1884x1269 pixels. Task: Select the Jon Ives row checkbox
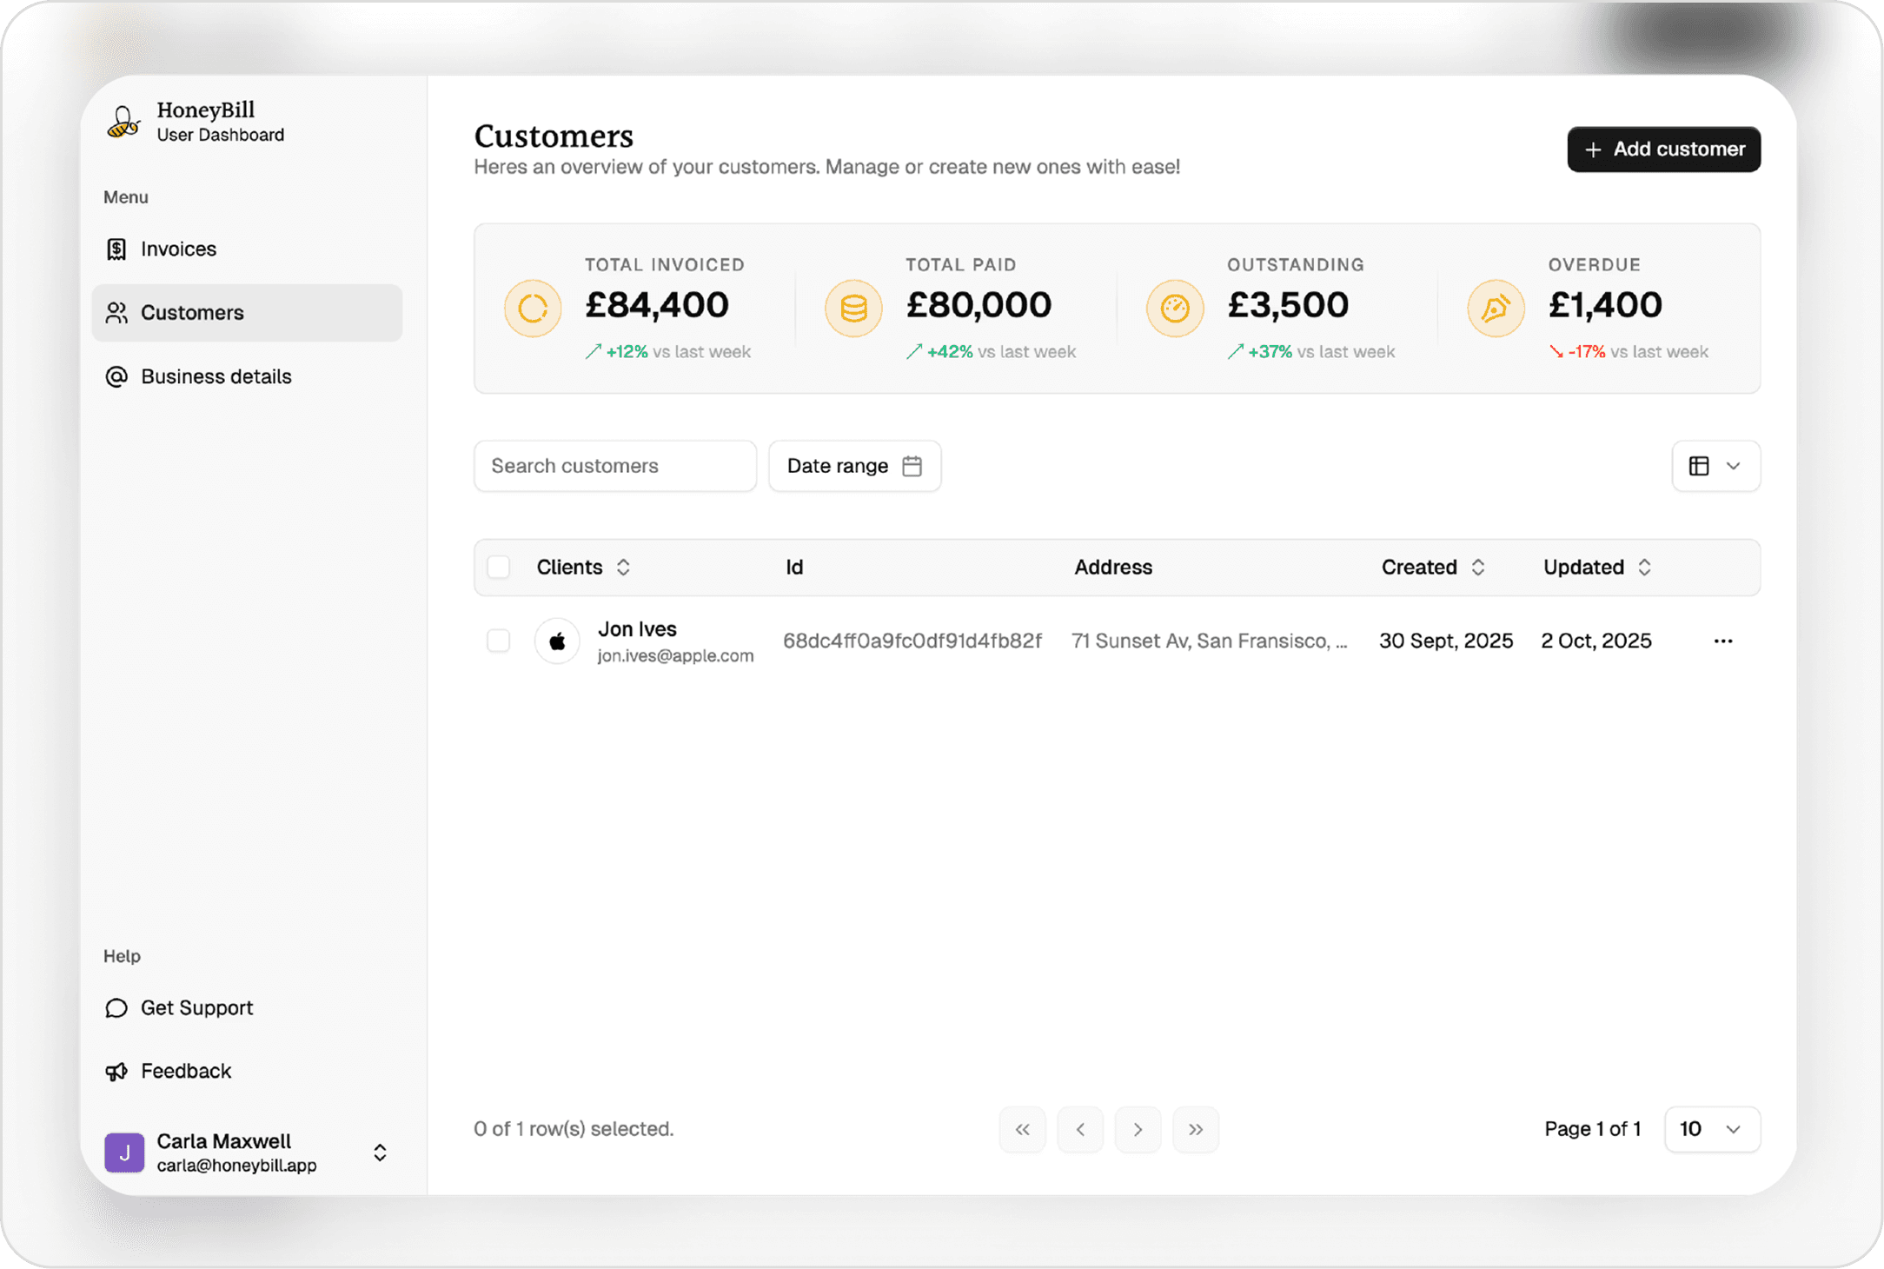499,641
